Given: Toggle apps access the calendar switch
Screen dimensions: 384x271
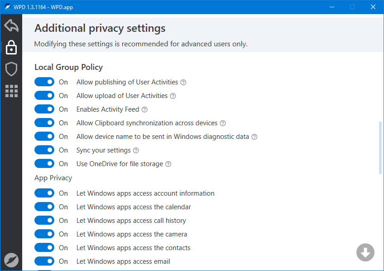Looking at the screenshot, I should pyautogui.click(x=44, y=207).
